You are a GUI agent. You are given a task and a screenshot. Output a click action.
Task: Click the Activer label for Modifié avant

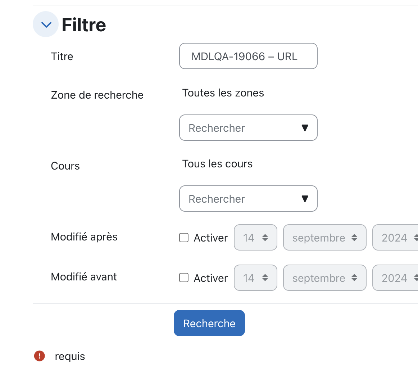coord(210,278)
